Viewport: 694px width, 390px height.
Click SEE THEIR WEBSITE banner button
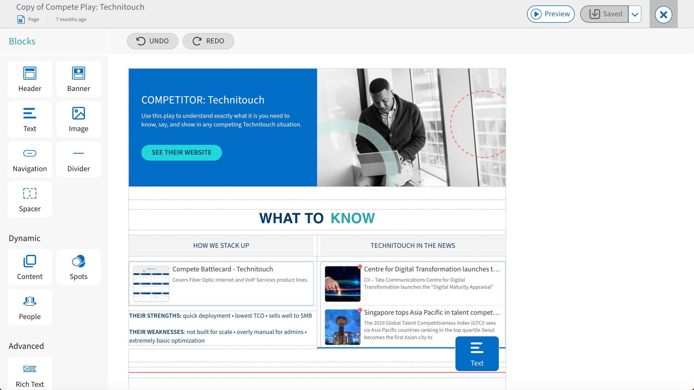(x=181, y=152)
